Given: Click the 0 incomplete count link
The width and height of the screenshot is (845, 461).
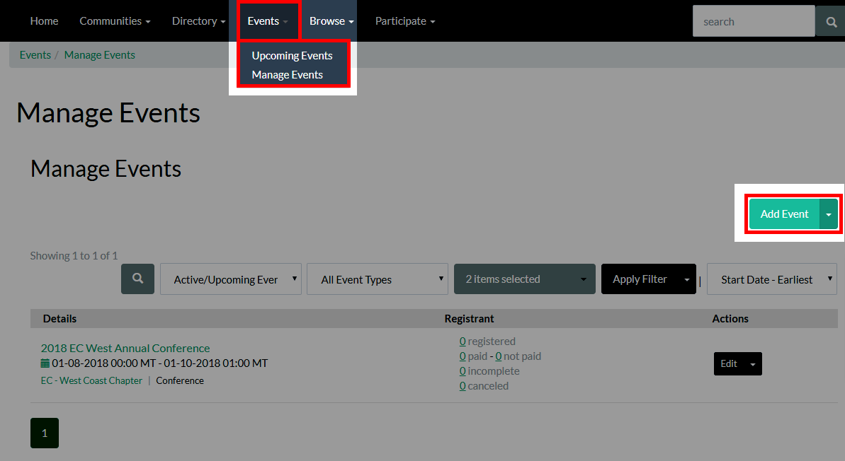Looking at the screenshot, I should coord(463,371).
